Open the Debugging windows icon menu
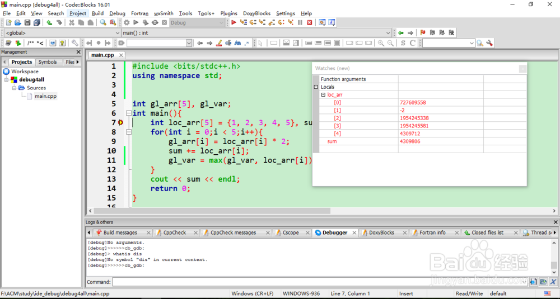Screen dimensions: 560x299 pos(322,22)
